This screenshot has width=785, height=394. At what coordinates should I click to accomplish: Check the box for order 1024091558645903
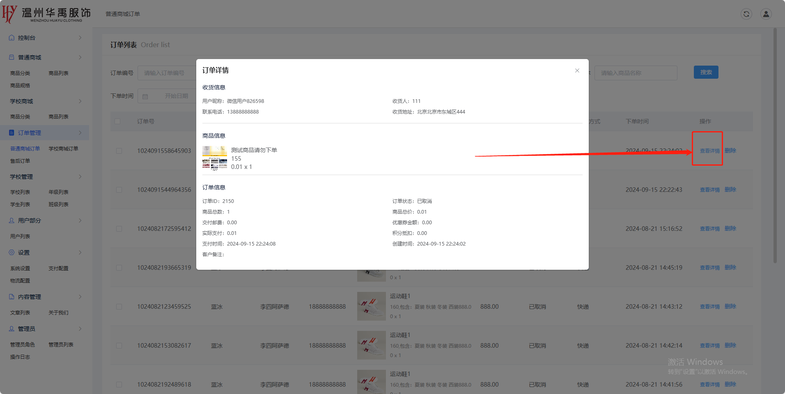[119, 151]
